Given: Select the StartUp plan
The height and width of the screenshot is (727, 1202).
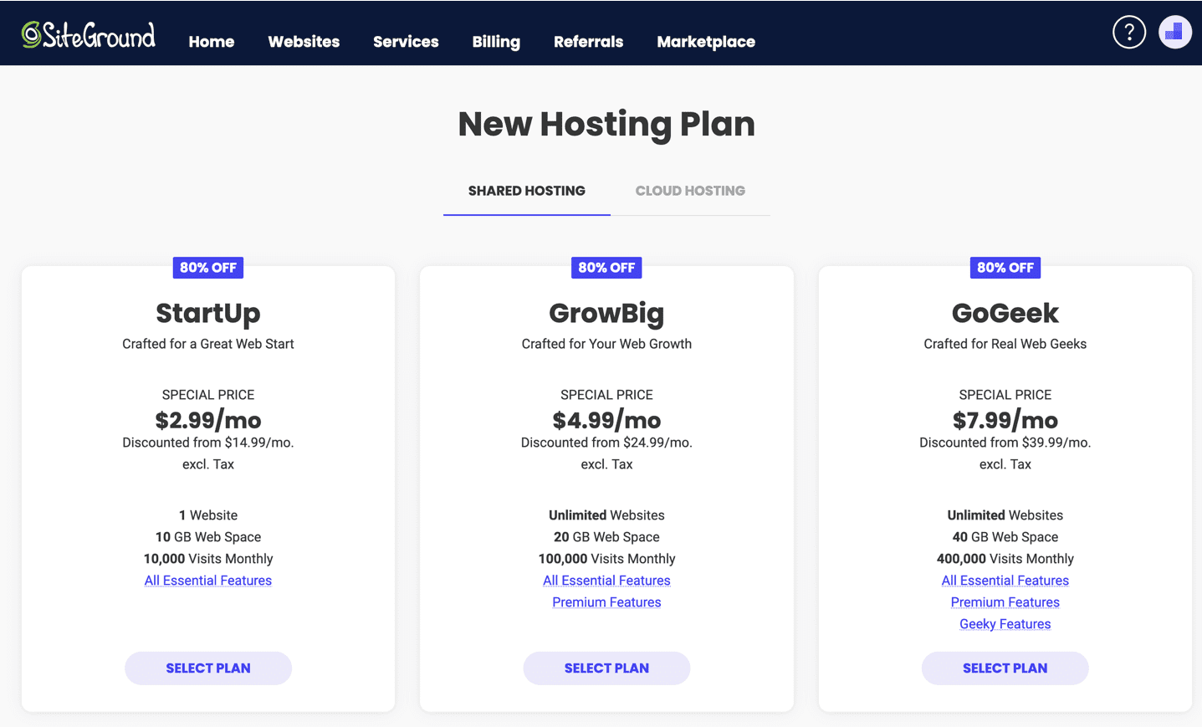Looking at the screenshot, I should coord(208,668).
